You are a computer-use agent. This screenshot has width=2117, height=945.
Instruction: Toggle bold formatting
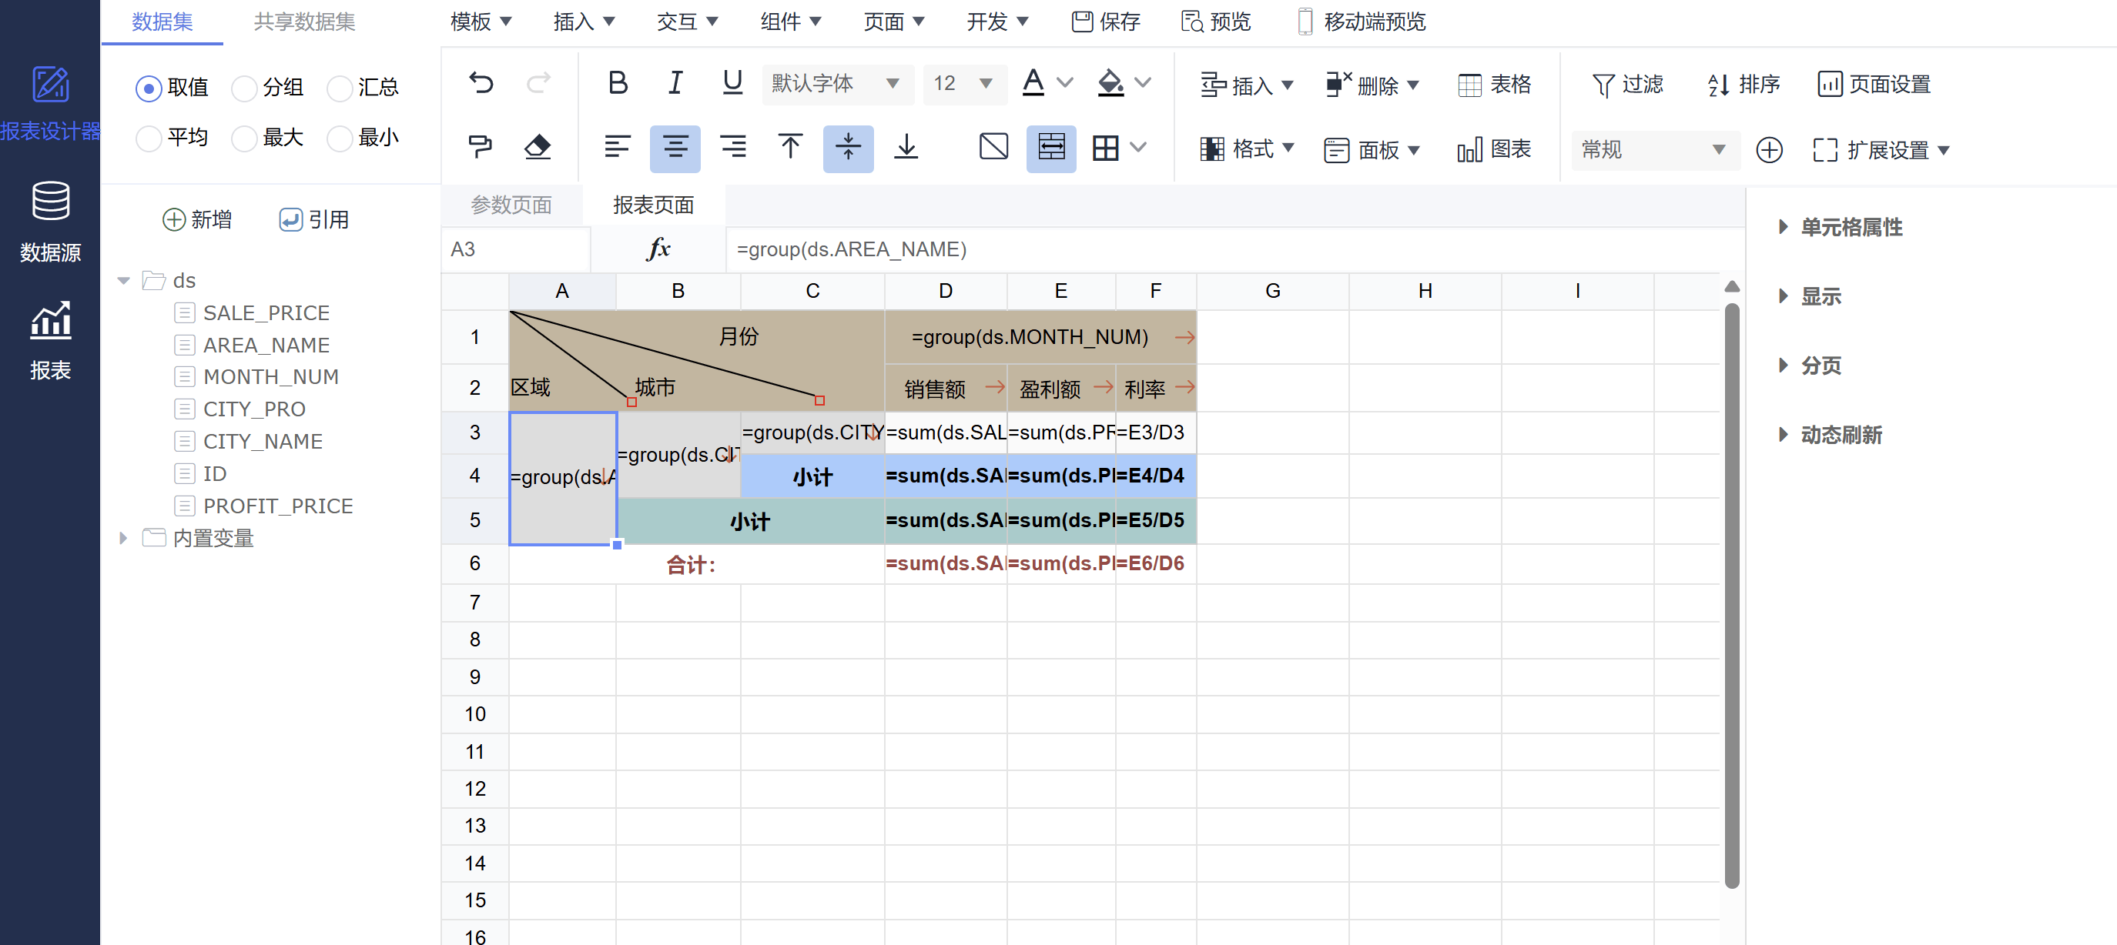pyautogui.click(x=617, y=83)
